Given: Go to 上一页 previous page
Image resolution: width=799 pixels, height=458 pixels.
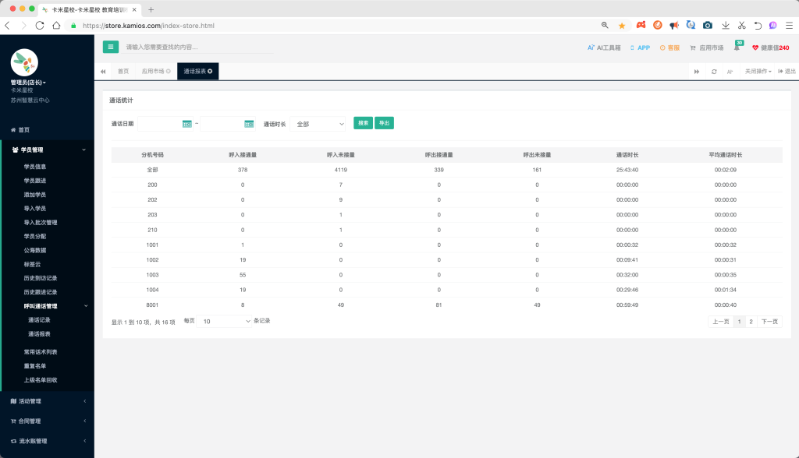Looking at the screenshot, I should tap(720, 322).
